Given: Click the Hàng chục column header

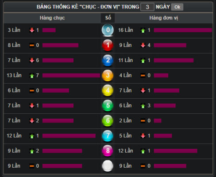Looking at the screenshot, I should [x=52, y=18].
